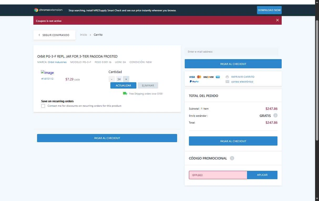Click the Chrome extension logo icon
Screen dimensions: 319x201
pos(36,10)
